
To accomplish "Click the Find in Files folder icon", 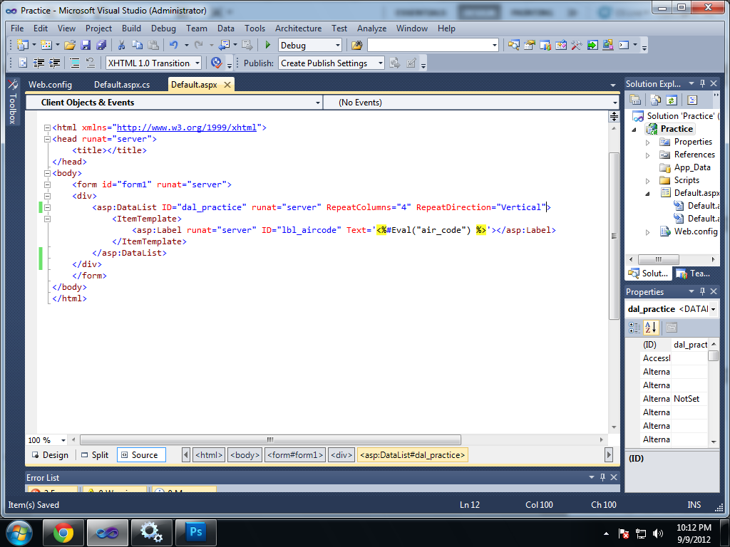I will (x=357, y=45).
